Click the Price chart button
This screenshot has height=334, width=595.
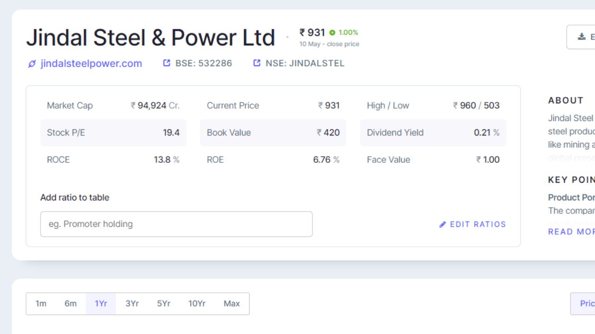pos(583,304)
